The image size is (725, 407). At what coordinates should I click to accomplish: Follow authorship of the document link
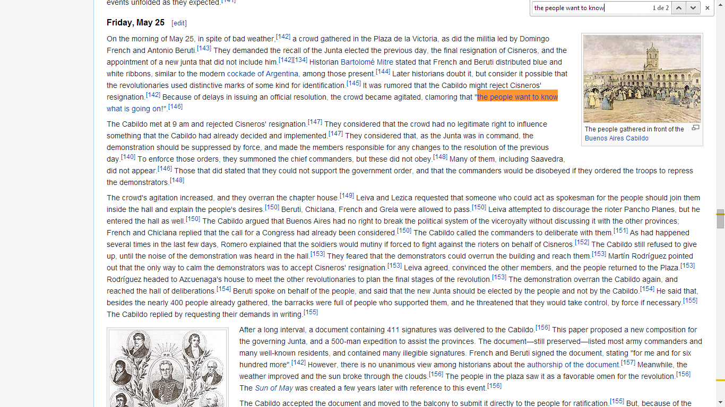tap(573, 365)
